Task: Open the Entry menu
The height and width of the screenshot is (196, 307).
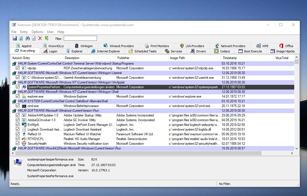Action: click(24, 32)
